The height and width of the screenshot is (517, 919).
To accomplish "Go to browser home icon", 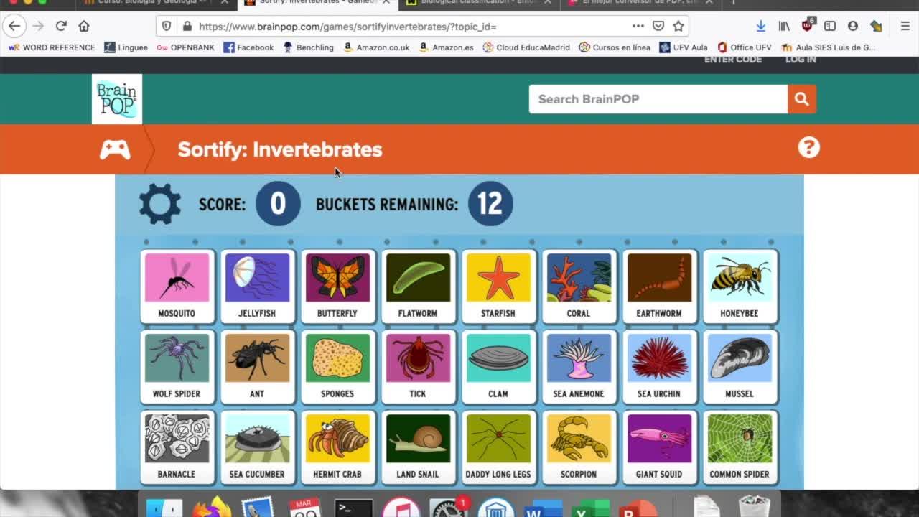I will pos(84,26).
